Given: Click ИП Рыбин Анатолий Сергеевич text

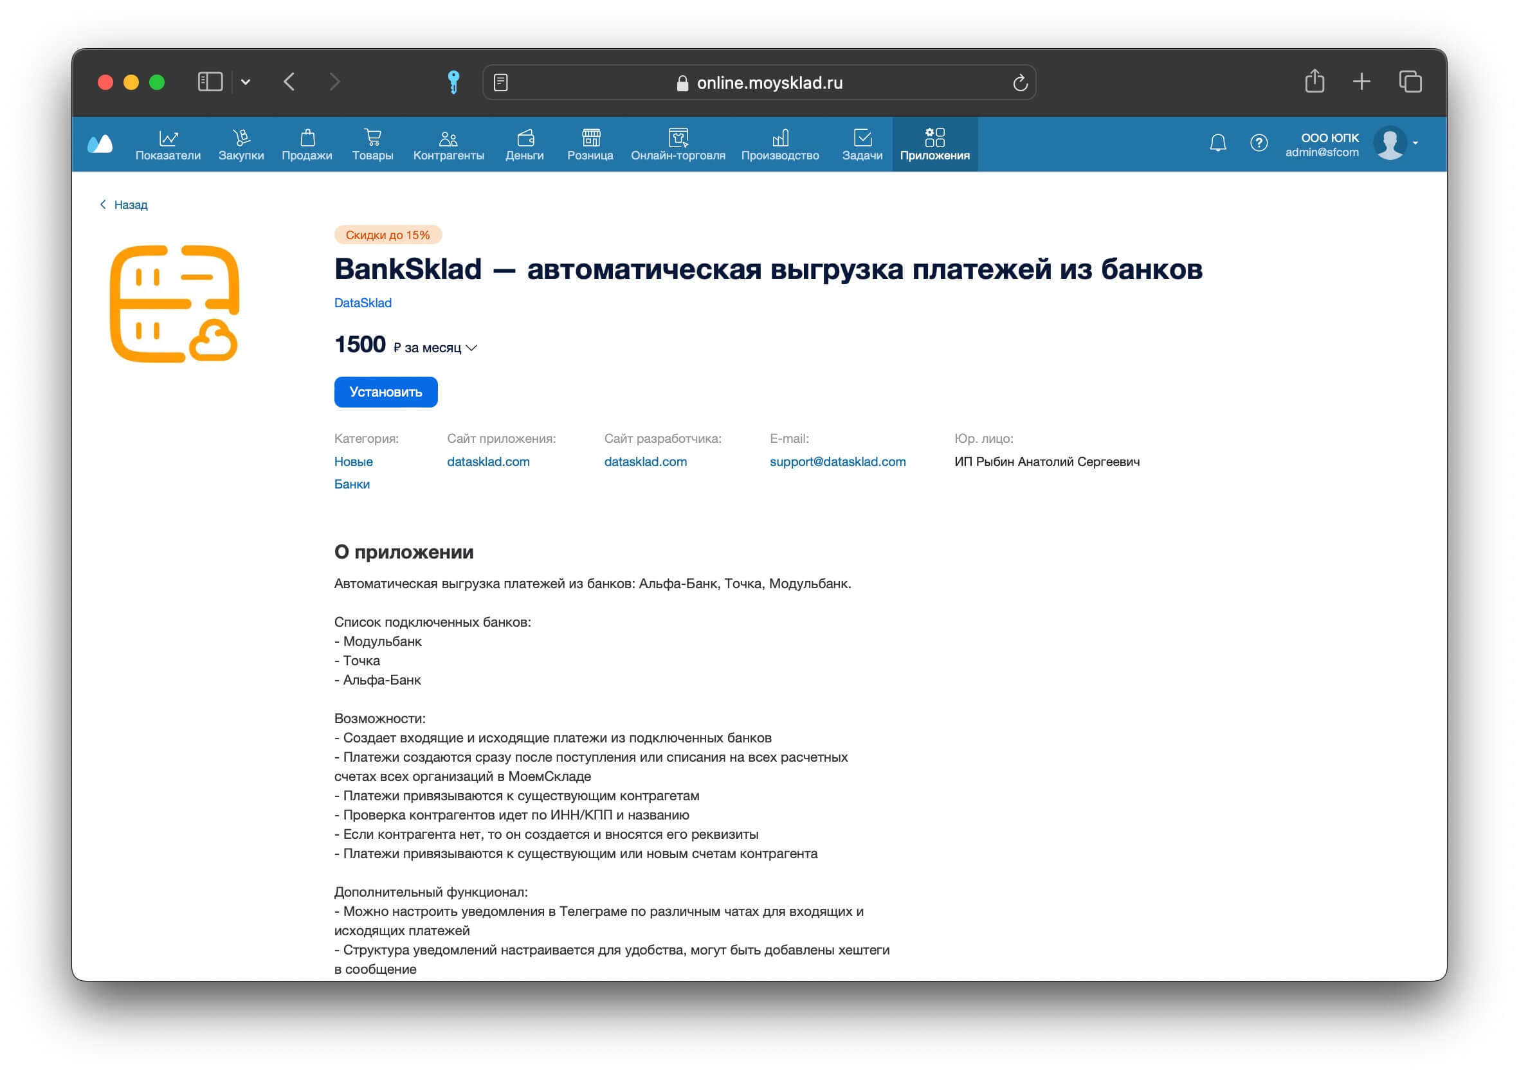Looking at the screenshot, I should click(x=1046, y=461).
